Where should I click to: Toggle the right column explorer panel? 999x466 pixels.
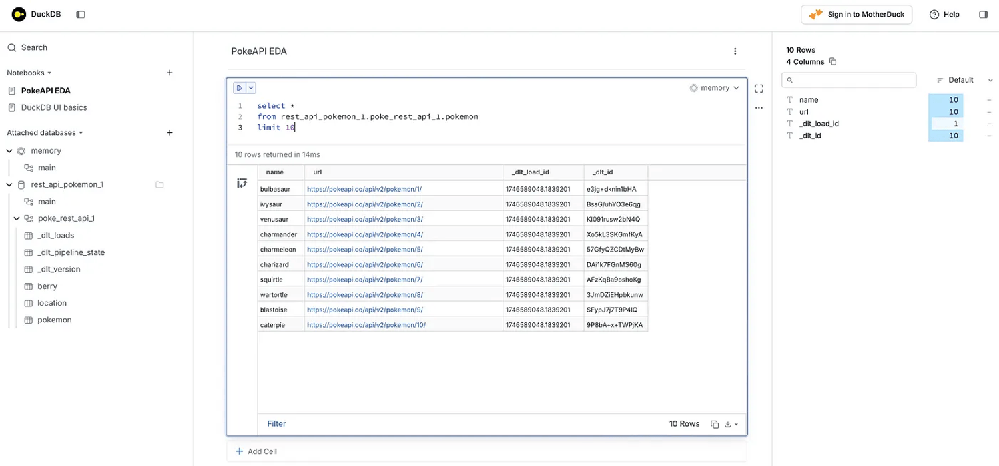tap(983, 14)
